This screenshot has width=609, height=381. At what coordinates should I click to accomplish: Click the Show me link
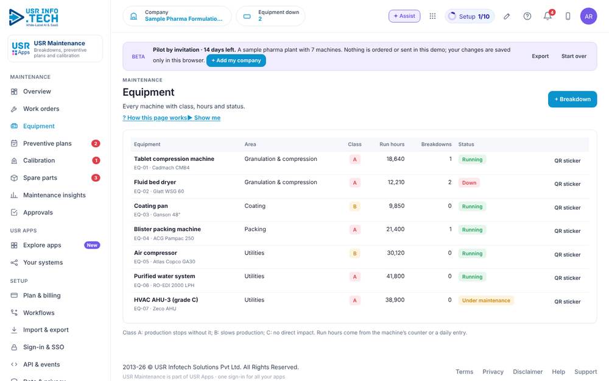coord(204,118)
